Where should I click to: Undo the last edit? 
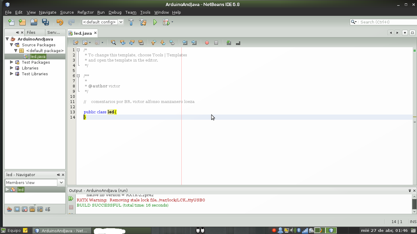60,22
